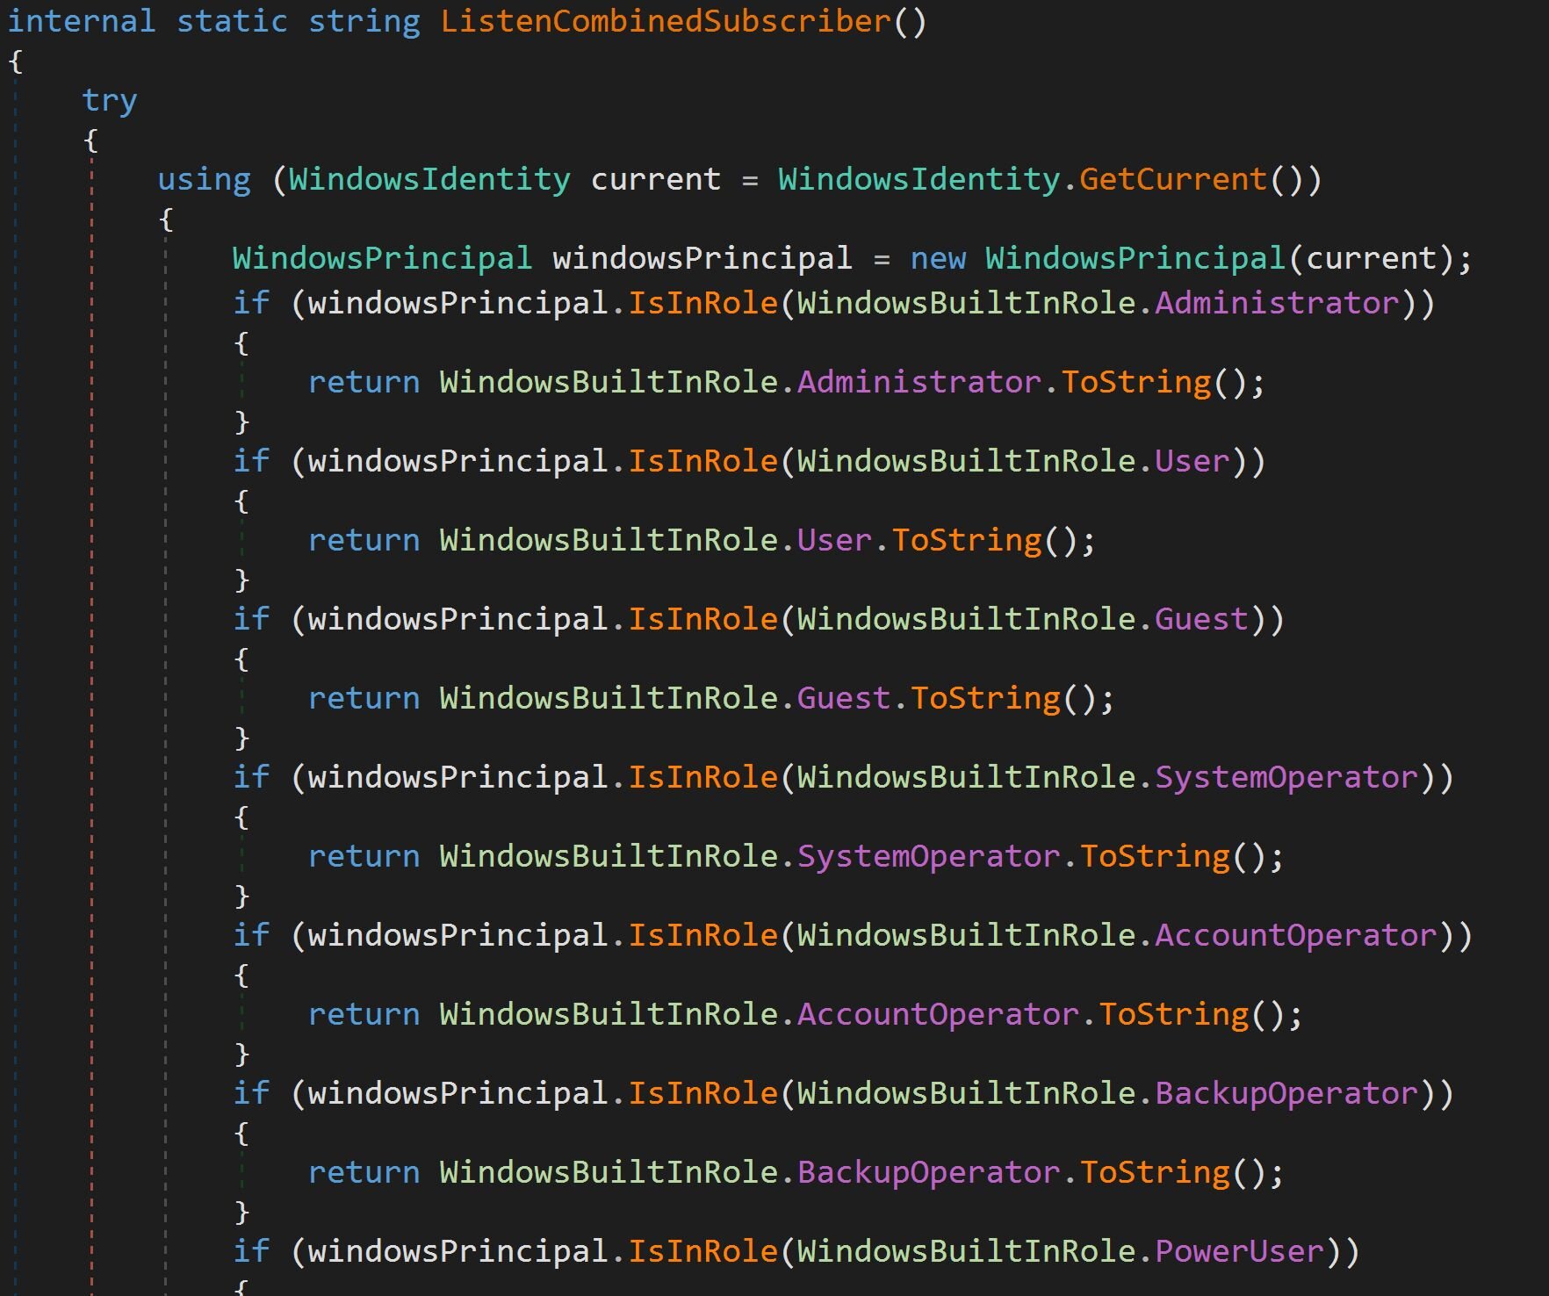This screenshot has width=1549, height=1296.
Task: Click 'if' keyword on the User condition line
Action: (x=251, y=461)
